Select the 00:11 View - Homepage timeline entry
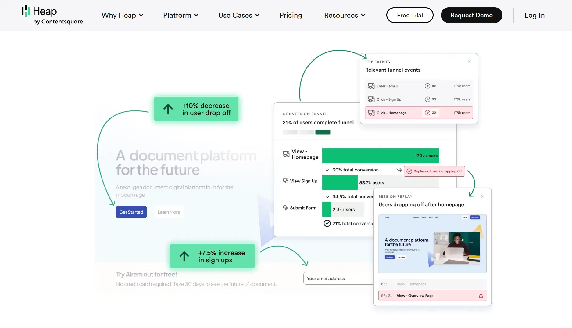The height and width of the screenshot is (328, 572). coord(432,284)
